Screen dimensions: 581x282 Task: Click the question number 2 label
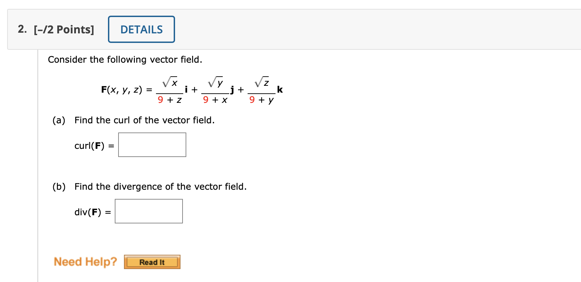[21, 29]
